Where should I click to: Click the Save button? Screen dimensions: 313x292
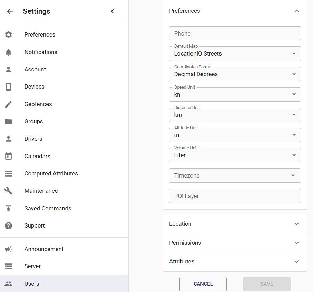[267, 284]
